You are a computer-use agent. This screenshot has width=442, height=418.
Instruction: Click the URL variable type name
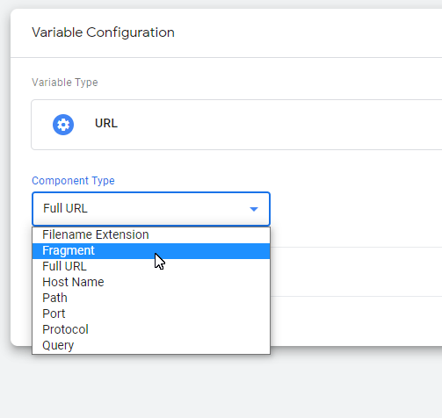(x=106, y=124)
